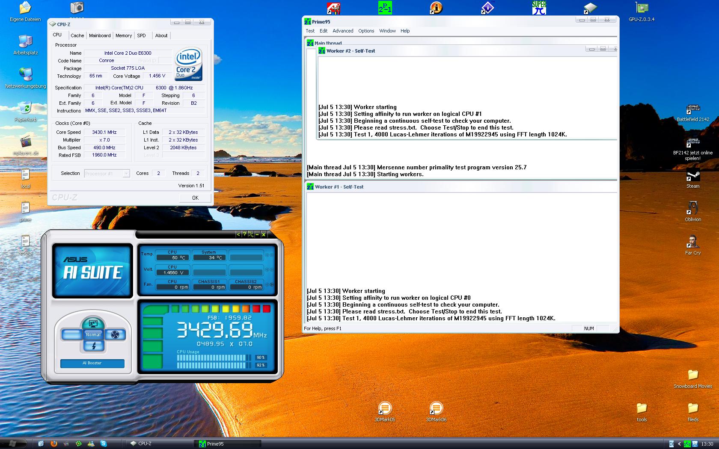Switch to Prime95 from the taskbar
The width and height of the screenshot is (719, 449).
click(228, 444)
